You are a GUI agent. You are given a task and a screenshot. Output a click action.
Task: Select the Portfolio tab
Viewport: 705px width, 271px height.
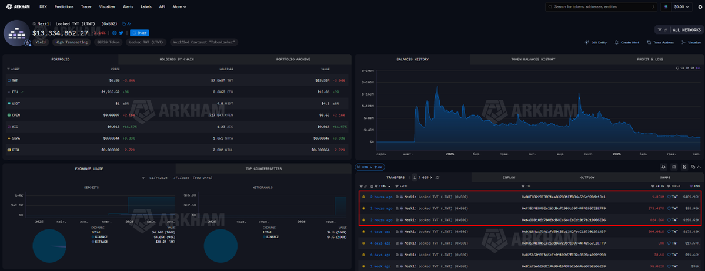[61, 59]
